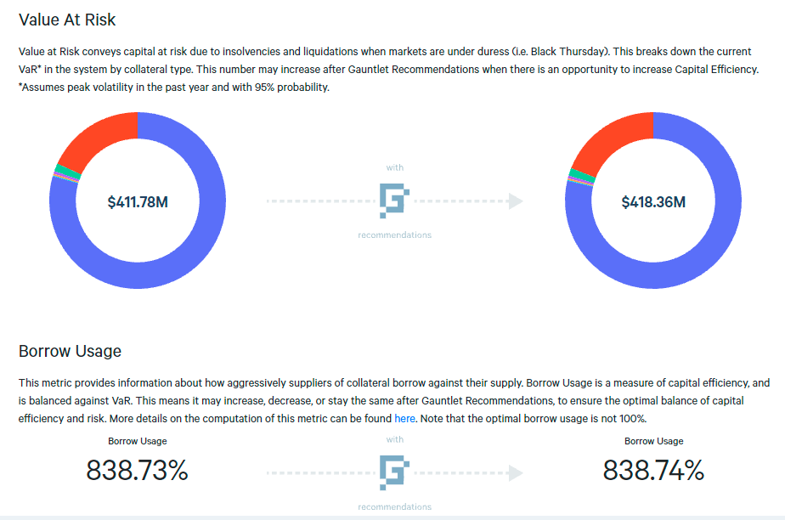Click the Value At Risk heading
785x520 pixels.
(67, 18)
